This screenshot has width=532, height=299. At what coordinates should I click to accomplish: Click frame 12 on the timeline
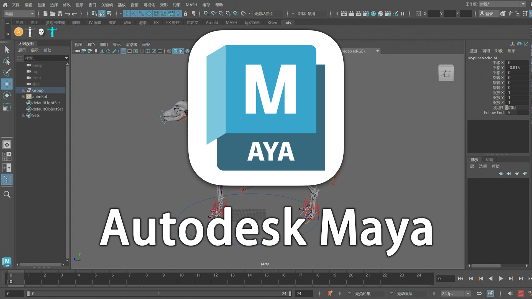point(215,275)
